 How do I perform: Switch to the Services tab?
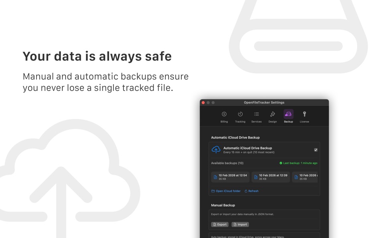256,115
